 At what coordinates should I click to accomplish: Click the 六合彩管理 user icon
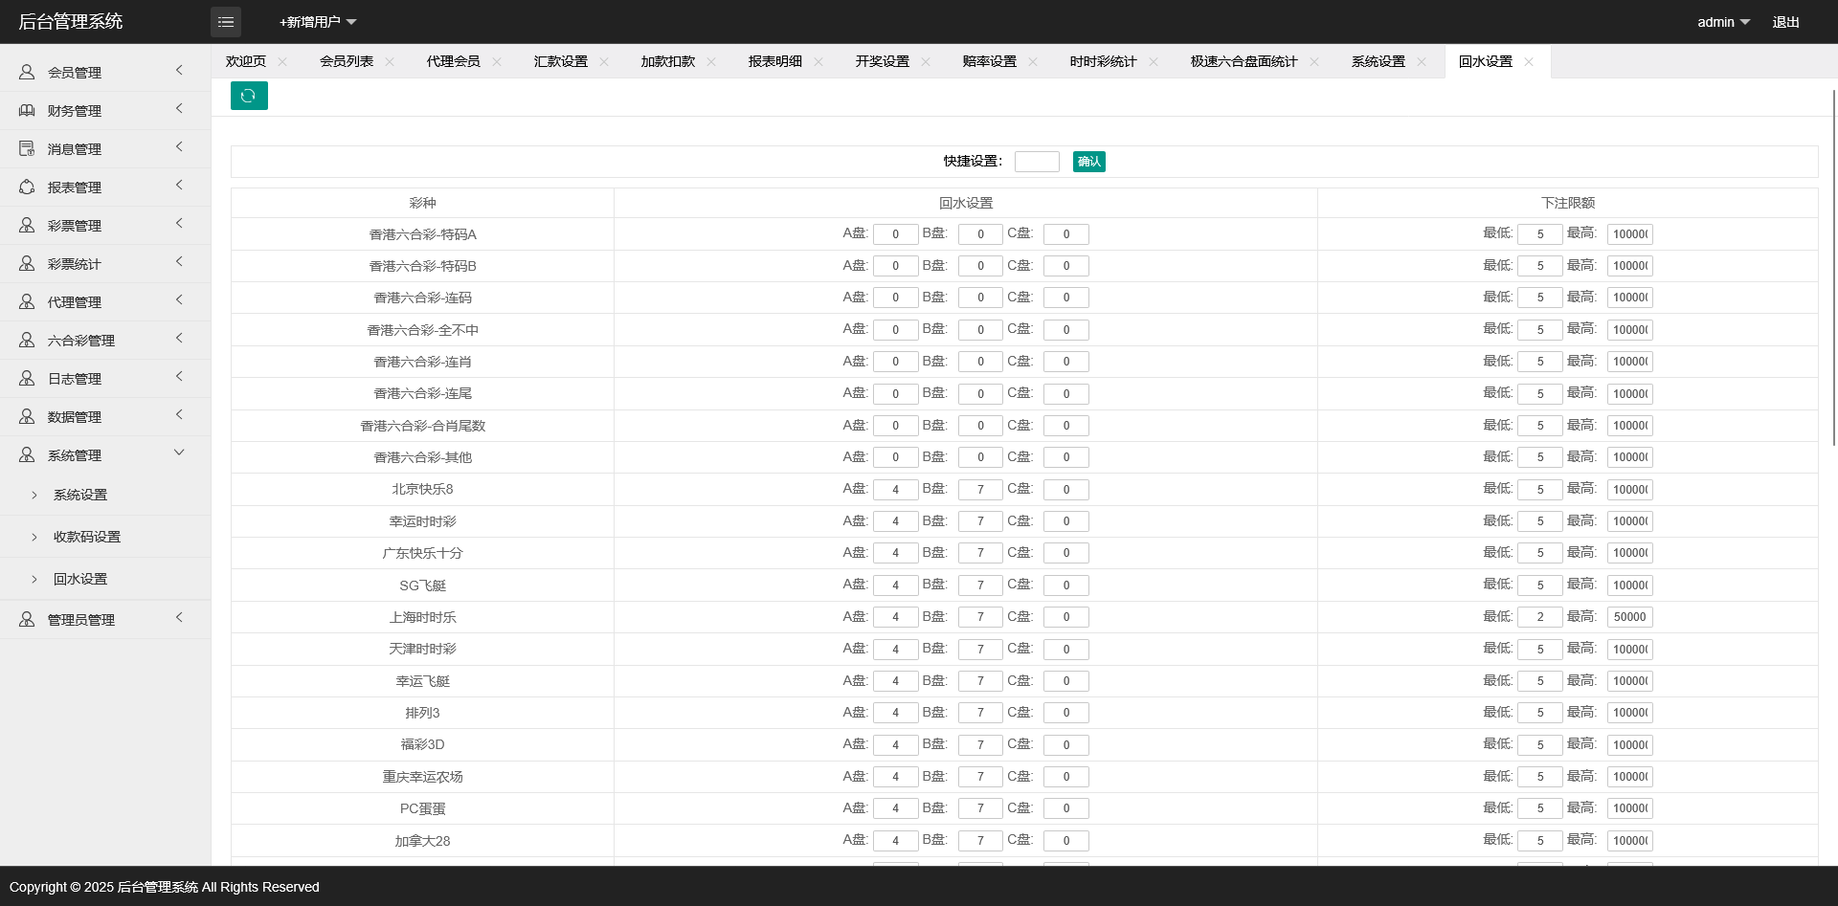click(27, 340)
